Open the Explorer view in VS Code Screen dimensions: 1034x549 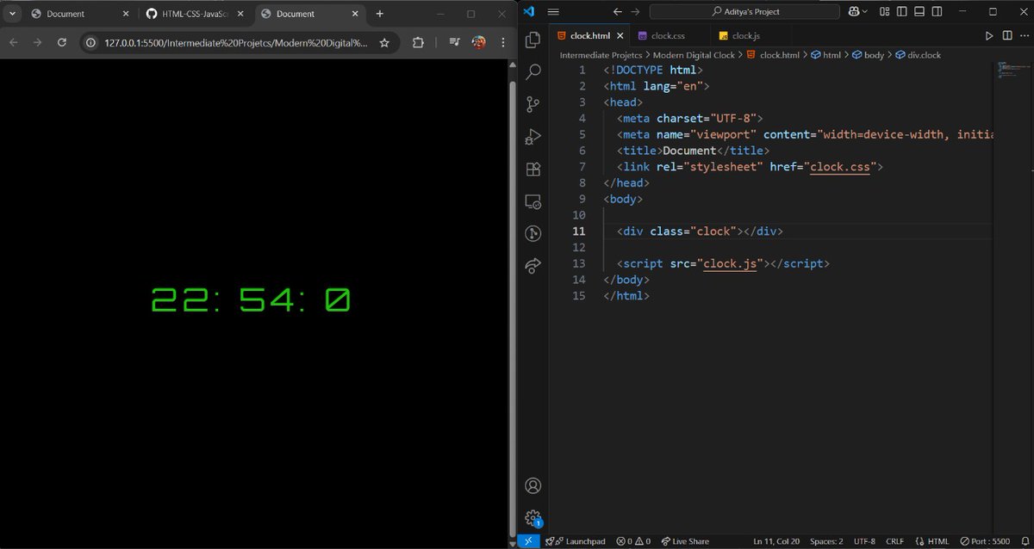point(533,40)
